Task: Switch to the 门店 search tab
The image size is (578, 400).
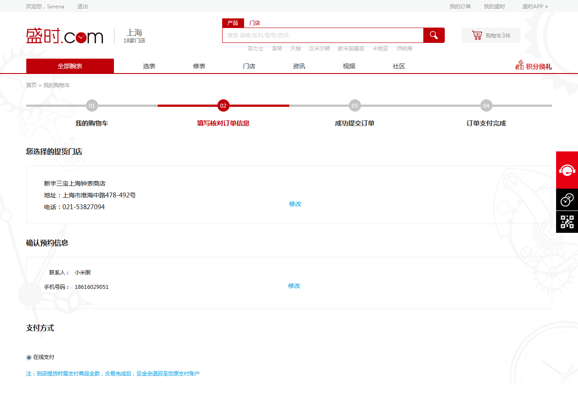Action: tap(255, 23)
